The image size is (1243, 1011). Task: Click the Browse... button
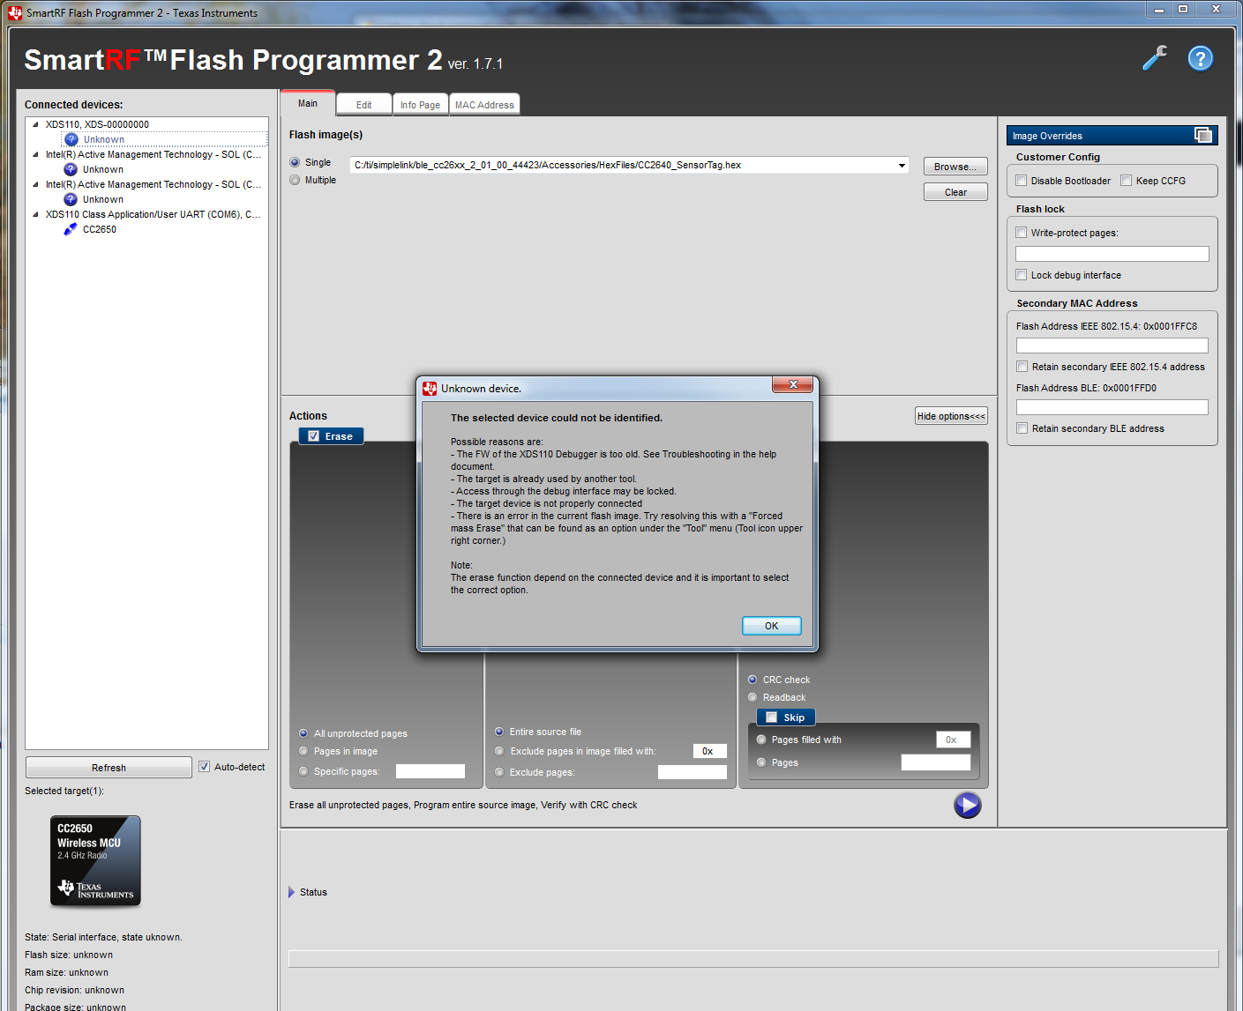point(955,167)
